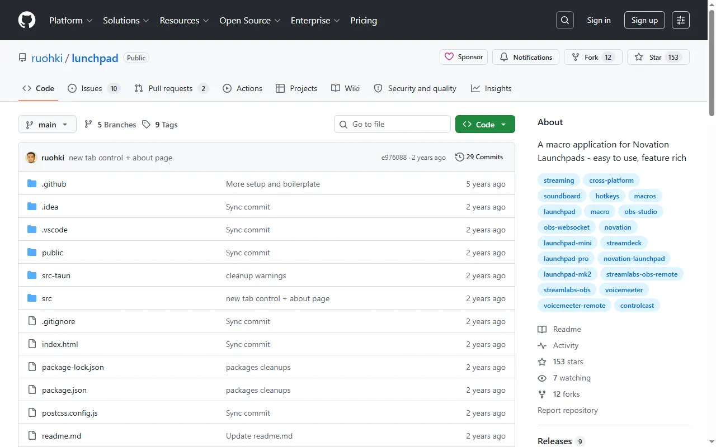Viewport: 716px width, 447px height.
Task: Open the main branch selector dropdown
Action: click(x=47, y=125)
